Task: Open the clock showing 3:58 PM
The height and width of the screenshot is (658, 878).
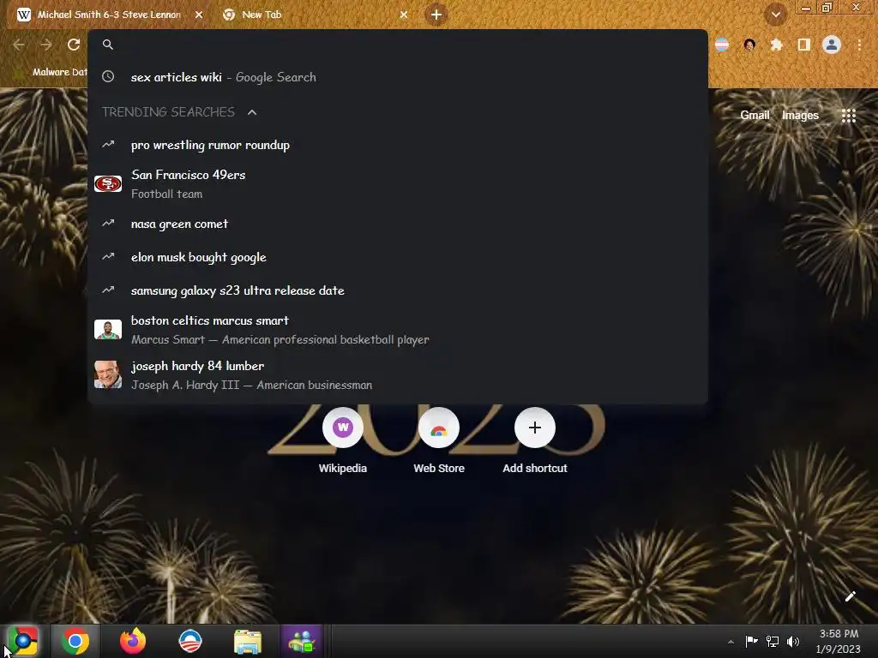Action: pyautogui.click(x=839, y=641)
